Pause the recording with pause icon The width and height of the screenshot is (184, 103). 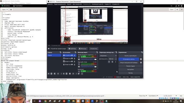pyautogui.click(x=141, y=59)
